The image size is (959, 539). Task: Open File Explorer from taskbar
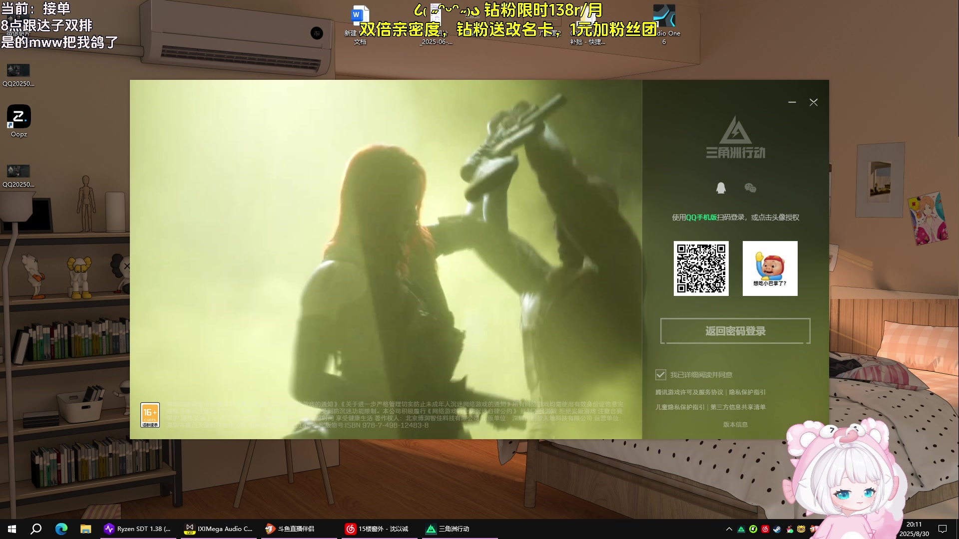coord(86,529)
